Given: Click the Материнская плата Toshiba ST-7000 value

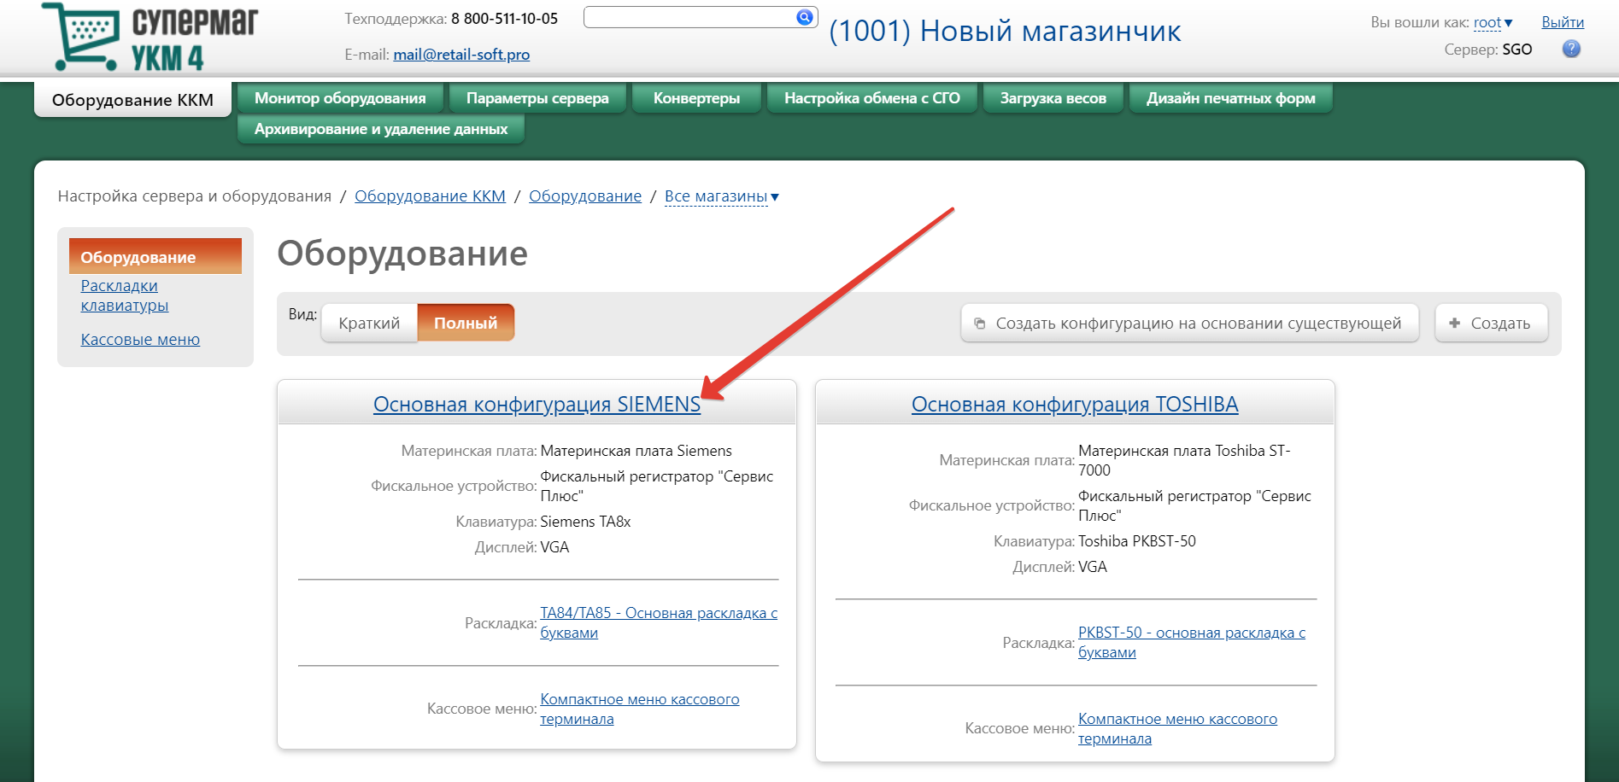Looking at the screenshot, I should point(1184,460).
